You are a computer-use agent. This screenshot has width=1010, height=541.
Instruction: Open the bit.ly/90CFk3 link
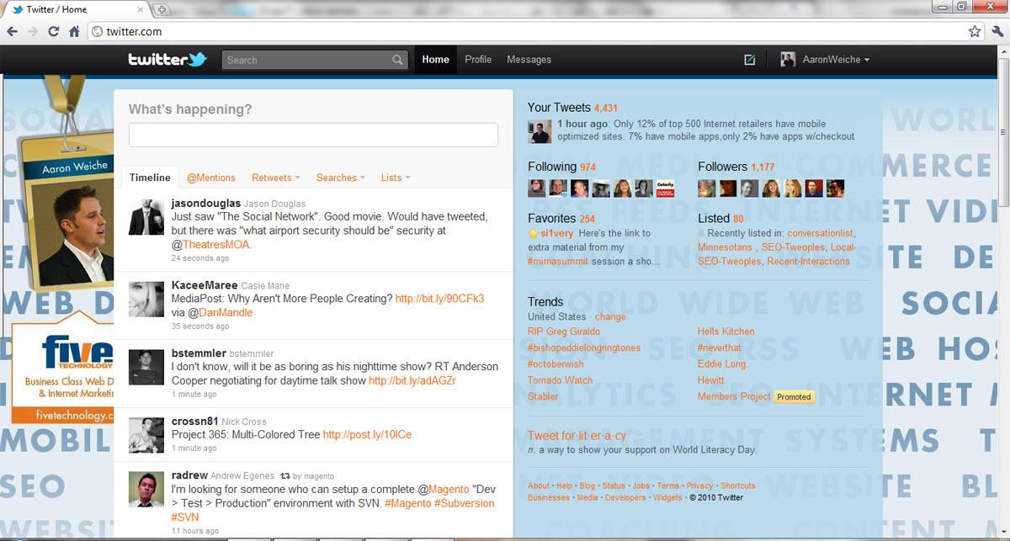coord(439,299)
